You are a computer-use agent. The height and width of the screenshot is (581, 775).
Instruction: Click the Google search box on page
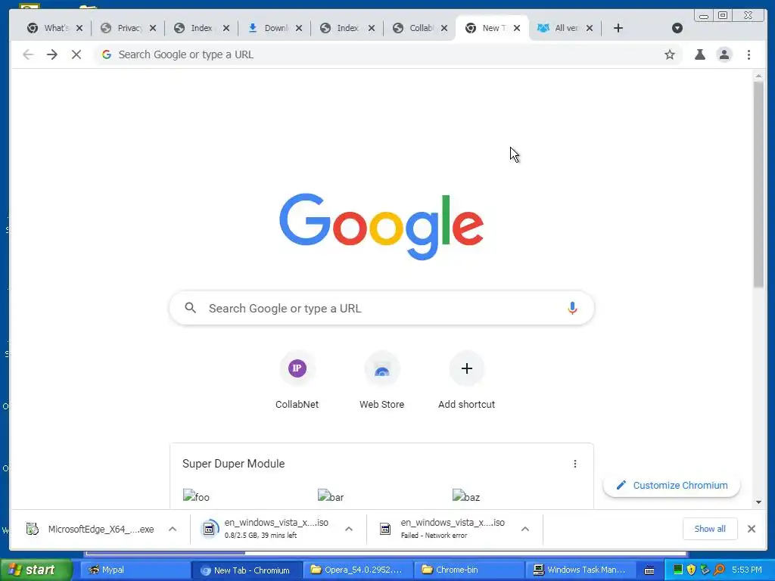tap(381, 309)
